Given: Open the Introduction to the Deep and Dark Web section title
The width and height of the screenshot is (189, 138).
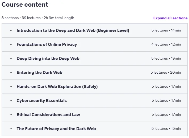Looking at the screenshot, I should click(73, 30).
